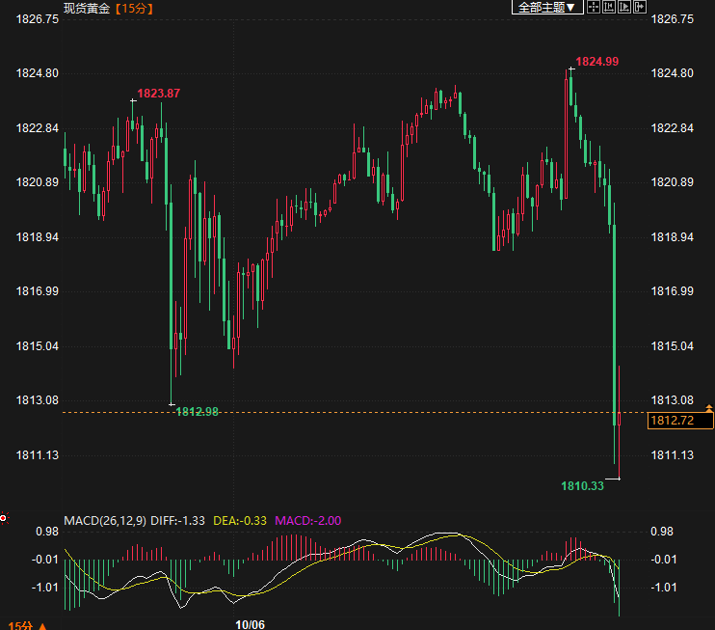The width and height of the screenshot is (715, 630).
Task: Click the MACD(26,12,9) indicator label
Action: 103,521
